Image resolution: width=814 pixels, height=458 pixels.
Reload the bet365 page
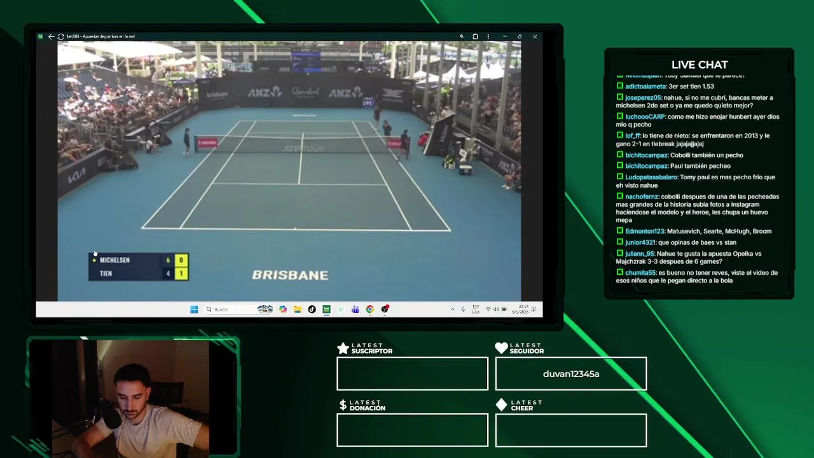60,36
